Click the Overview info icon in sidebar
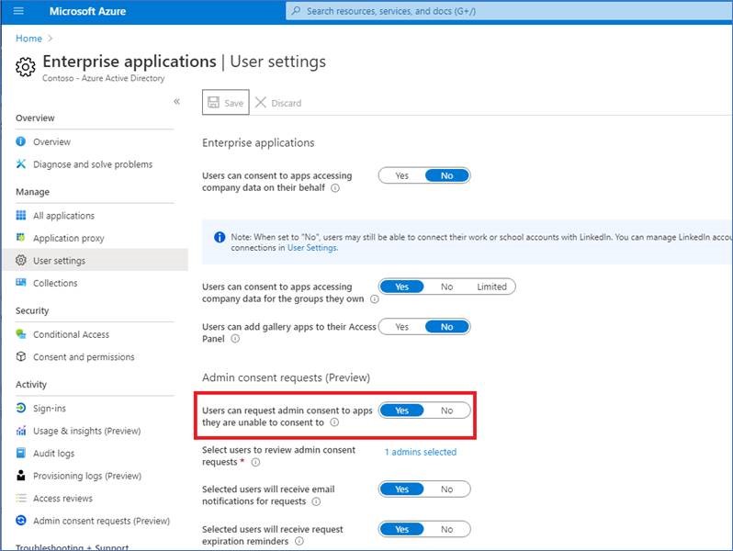The width and height of the screenshot is (733, 551). click(21, 142)
